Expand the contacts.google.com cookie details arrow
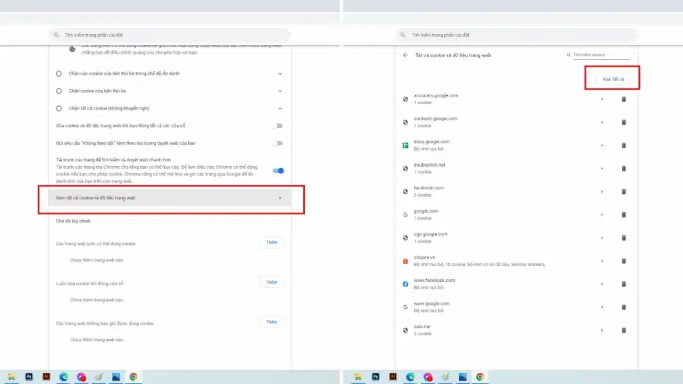Viewport: 683px width, 384px height. tap(602, 123)
